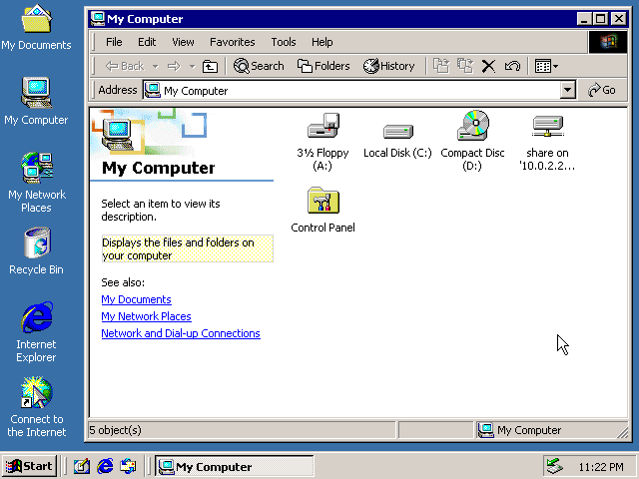Launch Internet Explorer from quick launch
The height and width of the screenshot is (479, 639).
coord(105,466)
